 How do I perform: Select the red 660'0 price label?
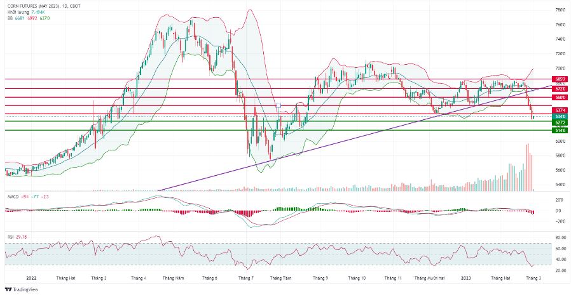click(560, 98)
